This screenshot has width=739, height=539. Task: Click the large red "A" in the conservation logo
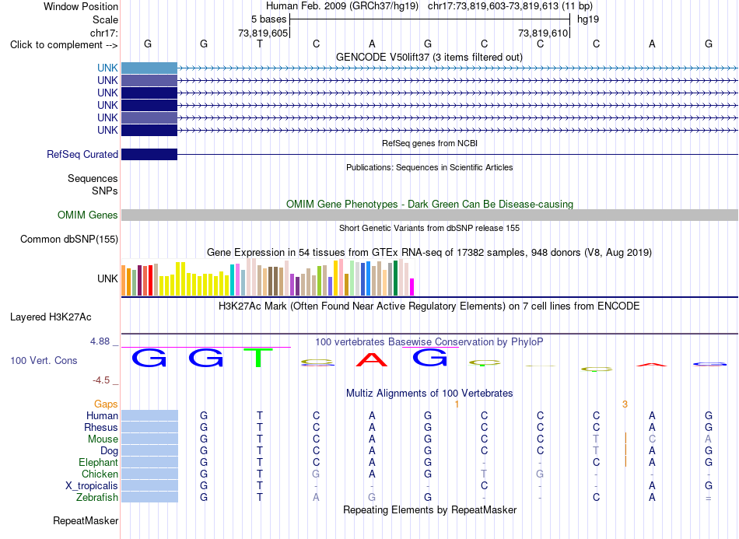click(372, 359)
